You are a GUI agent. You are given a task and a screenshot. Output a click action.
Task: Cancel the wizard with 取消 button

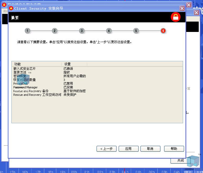click(x=150, y=149)
